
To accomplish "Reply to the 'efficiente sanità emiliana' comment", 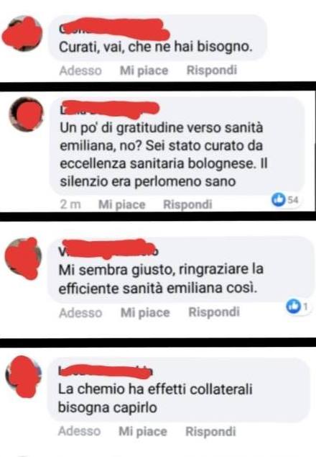I will (x=214, y=312).
